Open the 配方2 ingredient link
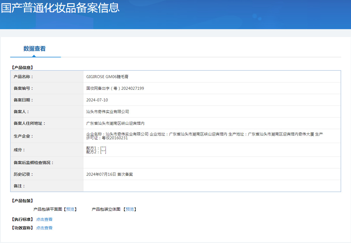351x243 pixels. pos(103,152)
